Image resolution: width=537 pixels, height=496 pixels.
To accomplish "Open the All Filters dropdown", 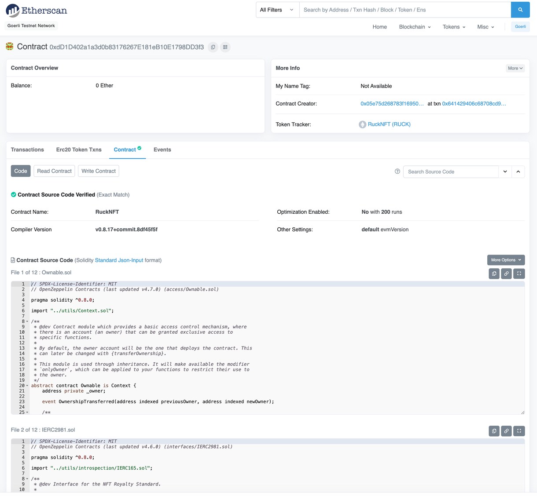I will pos(277,10).
